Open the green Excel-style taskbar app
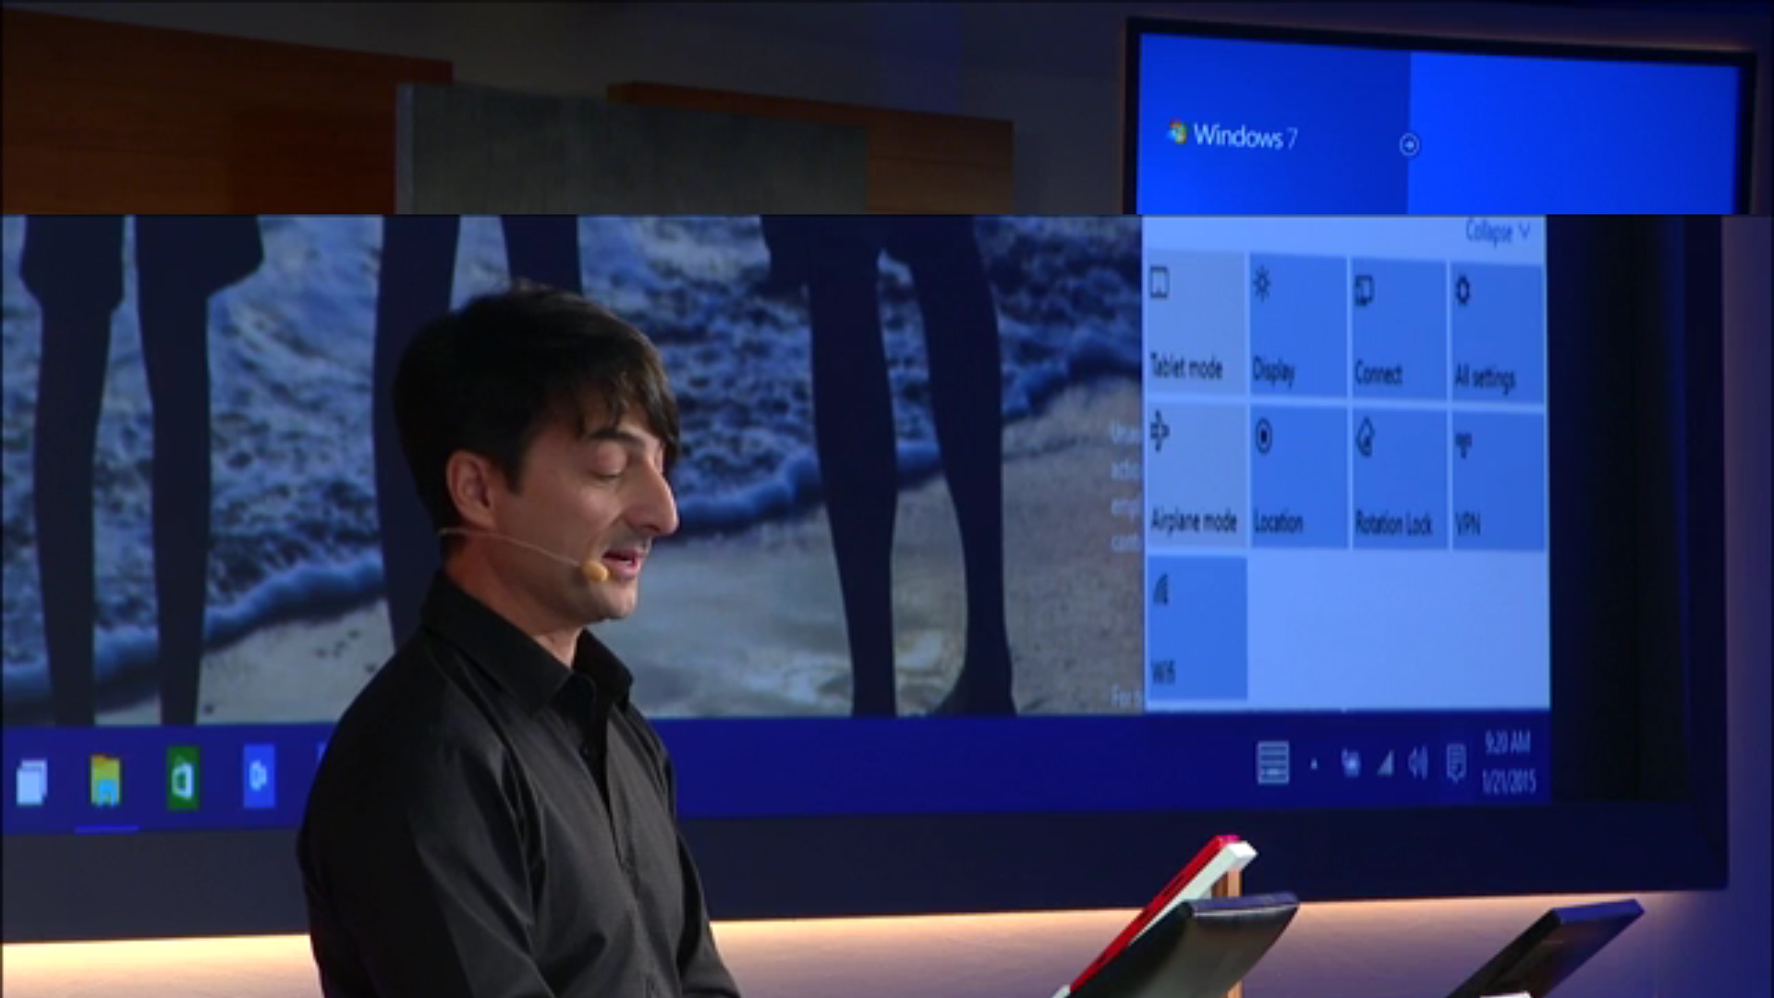The image size is (1774, 998). pyautogui.click(x=182, y=779)
